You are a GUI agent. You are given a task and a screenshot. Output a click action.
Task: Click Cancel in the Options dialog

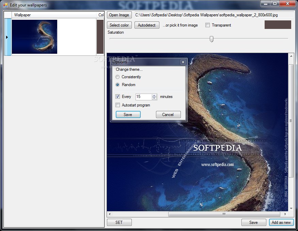pos(168,114)
